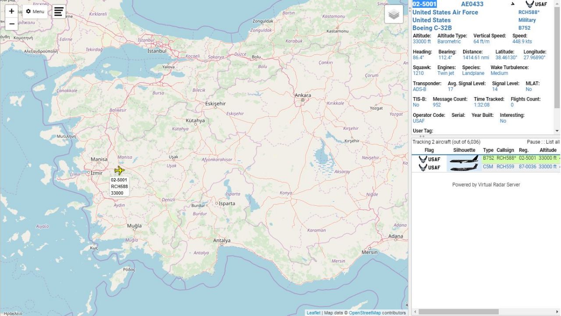Click Message Count value 952
Image resolution: width=561 pixels, height=316 pixels.
[437, 105]
